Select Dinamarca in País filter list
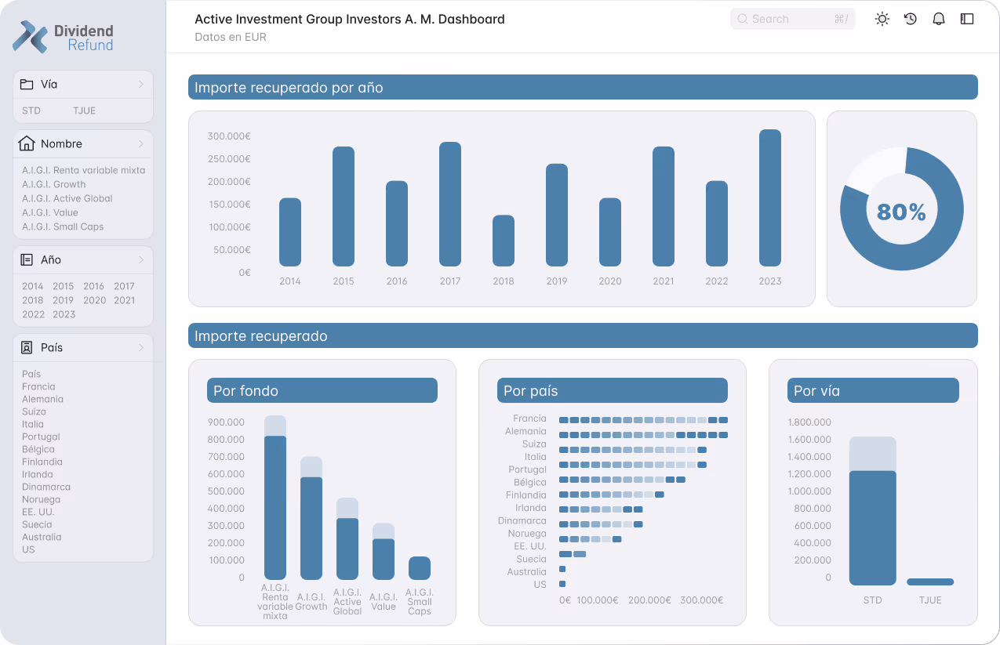Image resolution: width=1000 pixels, height=645 pixels. coord(46,487)
